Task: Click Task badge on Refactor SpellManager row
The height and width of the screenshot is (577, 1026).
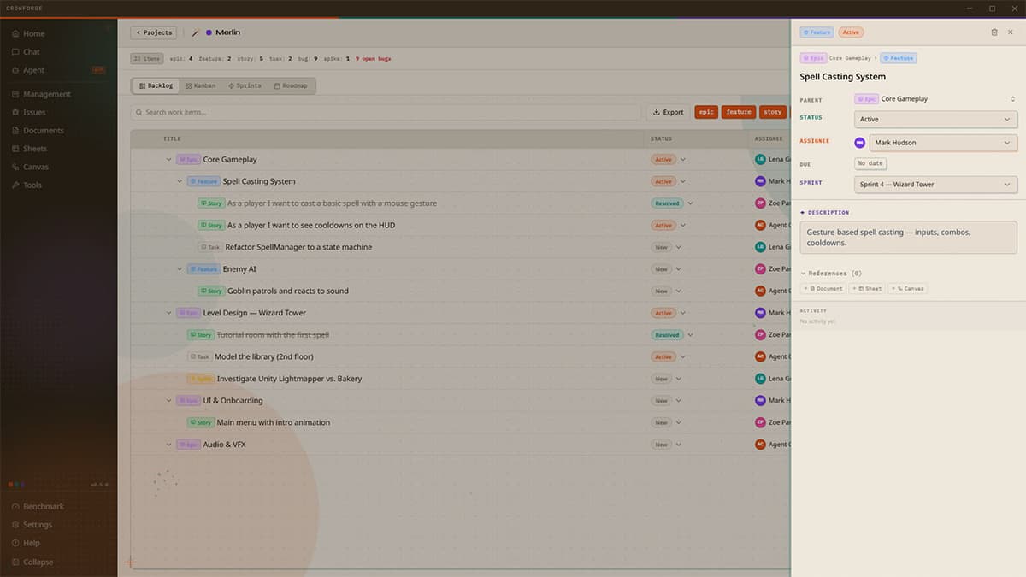Action: point(209,247)
